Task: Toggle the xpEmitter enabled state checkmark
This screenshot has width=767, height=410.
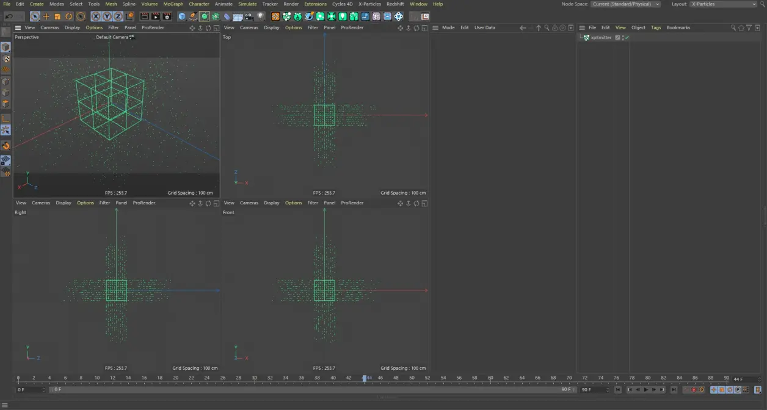Action: [x=627, y=37]
